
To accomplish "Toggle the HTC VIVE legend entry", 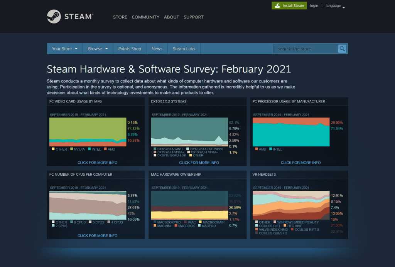I will click(284, 225).
